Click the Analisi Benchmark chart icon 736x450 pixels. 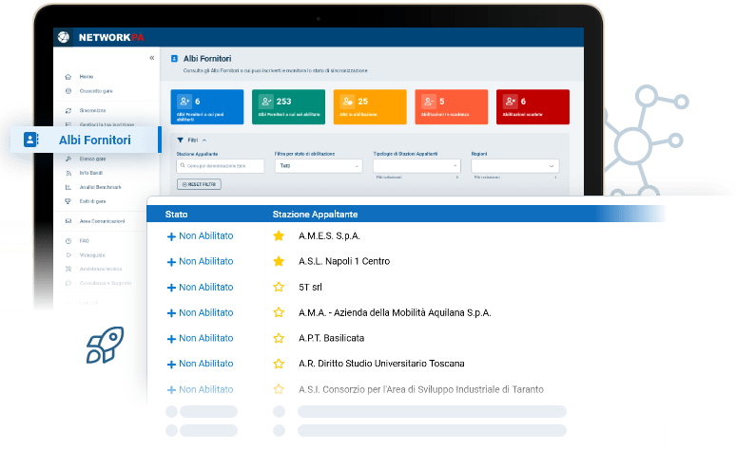click(x=68, y=188)
